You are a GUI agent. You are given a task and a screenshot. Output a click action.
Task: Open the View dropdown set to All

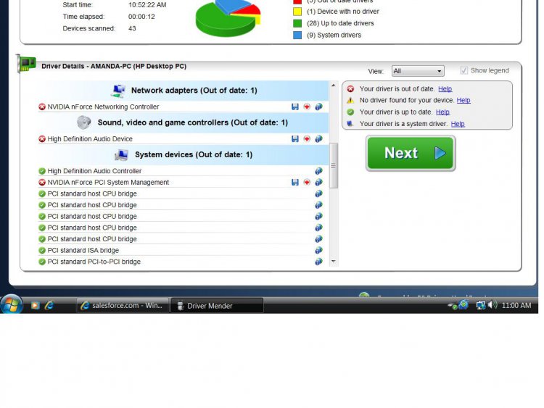tap(418, 71)
